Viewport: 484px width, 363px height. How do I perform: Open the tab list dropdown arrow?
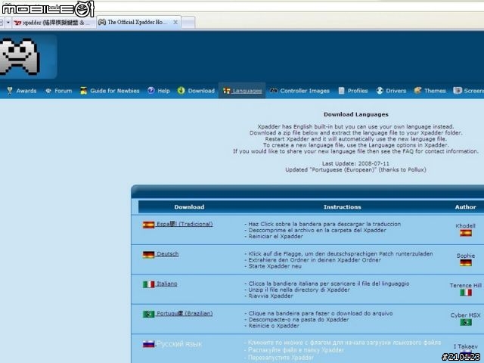click(8, 23)
